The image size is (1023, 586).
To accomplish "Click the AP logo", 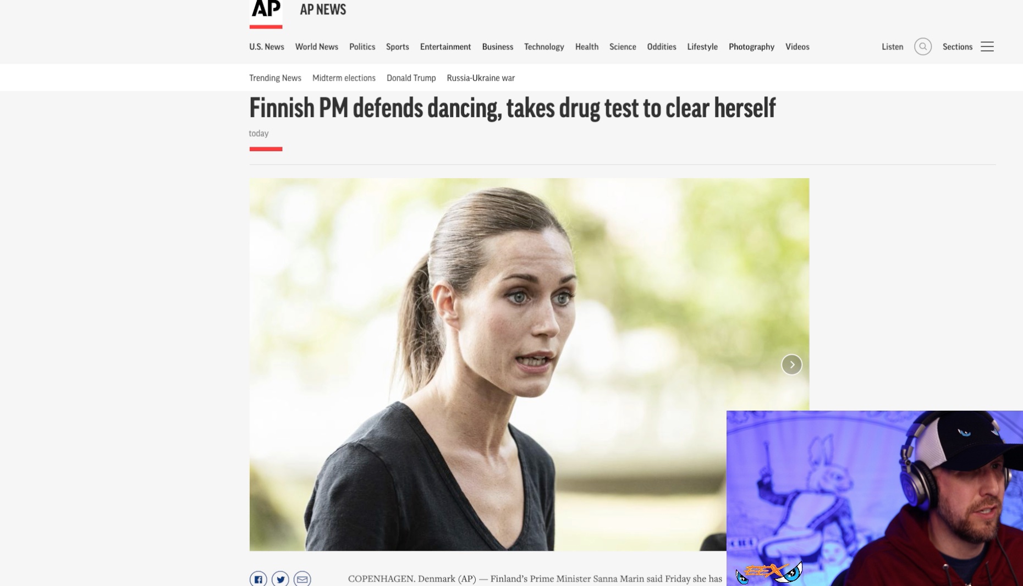I will pyautogui.click(x=266, y=13).
